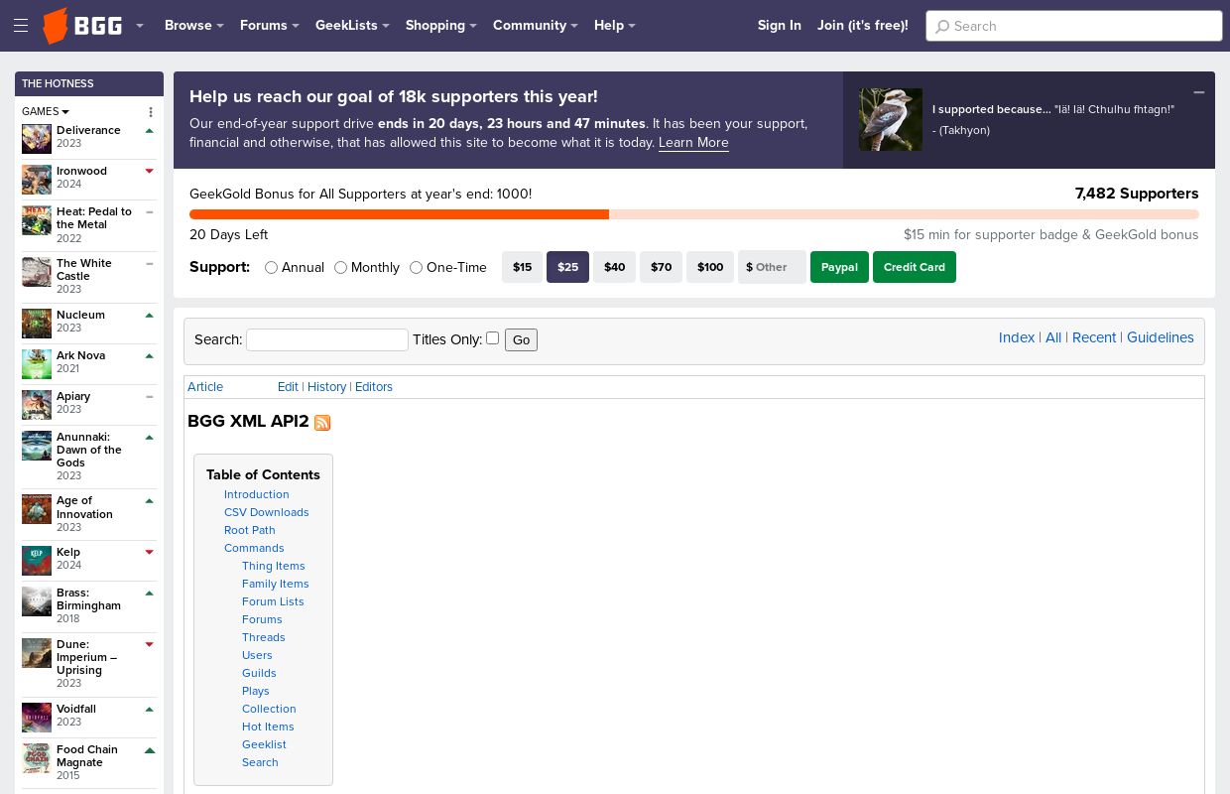Select the Annual support radio button
Image resolution: width=1230 pixels, height=794 pixels.
click(271, 267)
